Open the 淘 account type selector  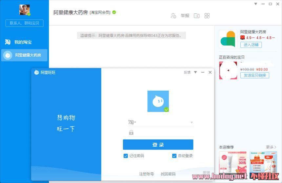(132, 122)
